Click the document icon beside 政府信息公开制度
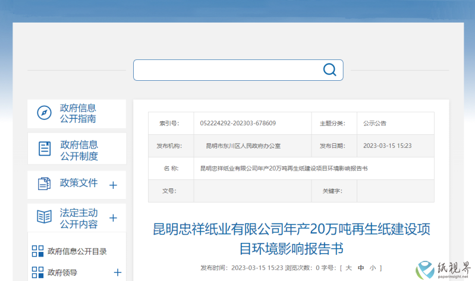 click(x=45, y=149)
